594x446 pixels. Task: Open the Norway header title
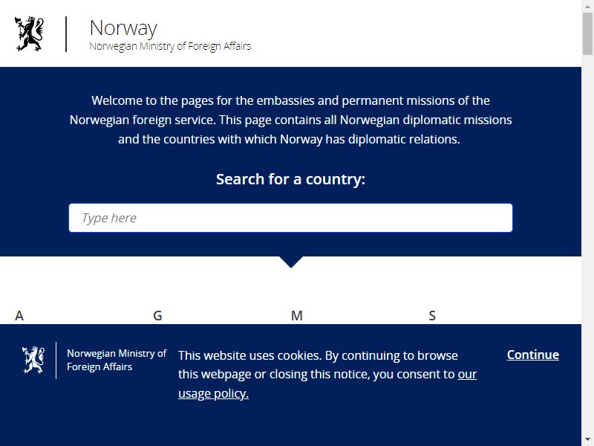(123, 28)
